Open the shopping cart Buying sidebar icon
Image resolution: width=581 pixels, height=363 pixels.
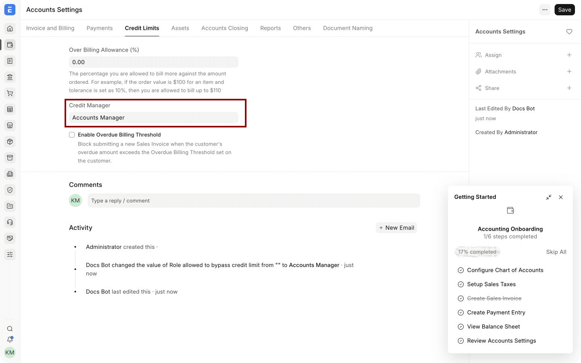(x=10, y=93)
